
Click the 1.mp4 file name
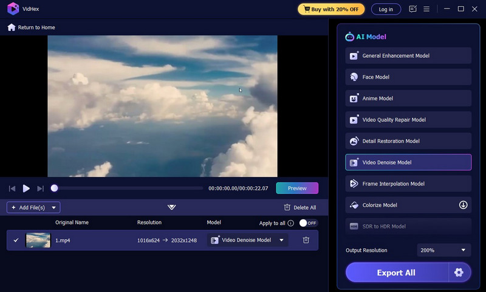63,240
